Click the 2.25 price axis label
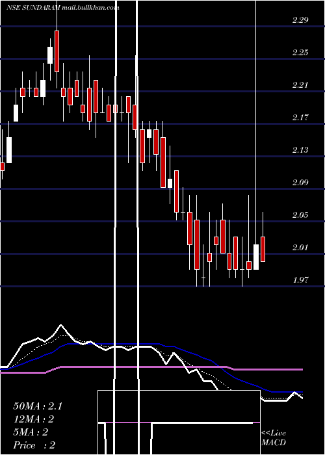This screenshot has width=325, height=455. (300, 53)
